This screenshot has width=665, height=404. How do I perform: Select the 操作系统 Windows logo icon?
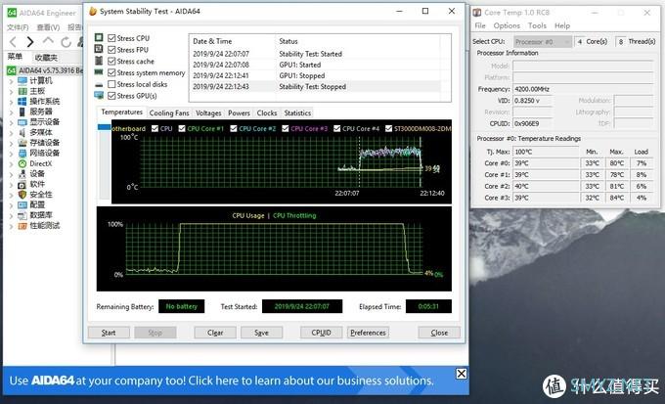tap(22, 101)
